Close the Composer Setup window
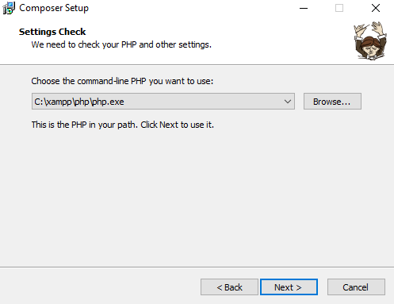 click(x=376, y=8)
